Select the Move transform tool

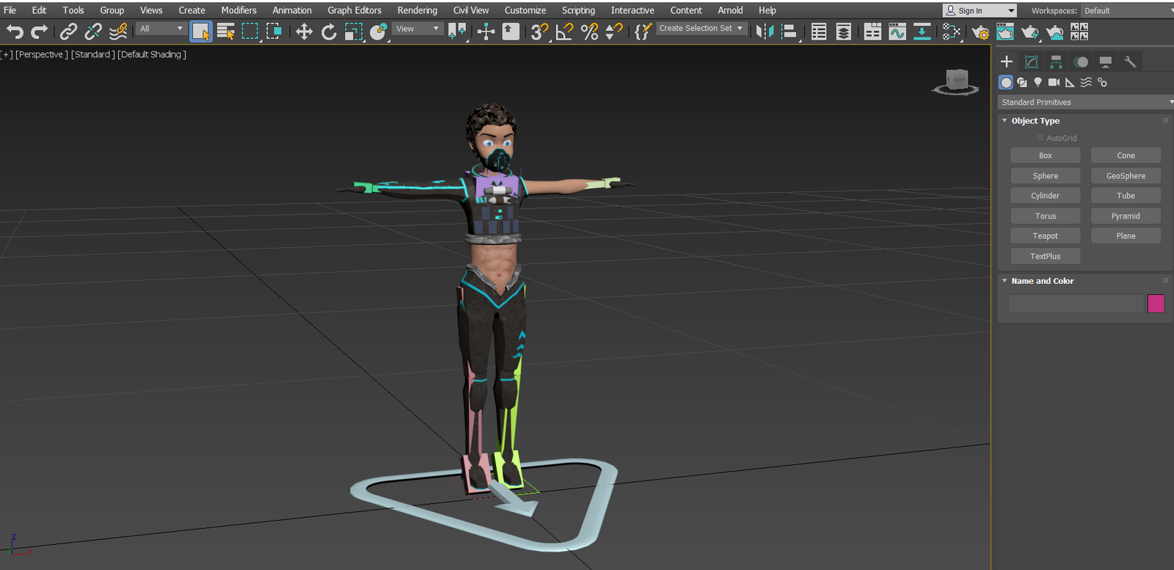[304, 32]
